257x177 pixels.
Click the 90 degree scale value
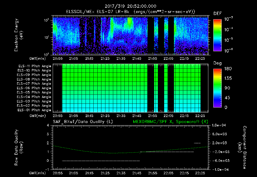click(227, 88)
